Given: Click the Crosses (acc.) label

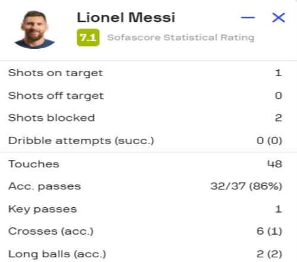Looking at the screenshot, I should click(50, 232).
